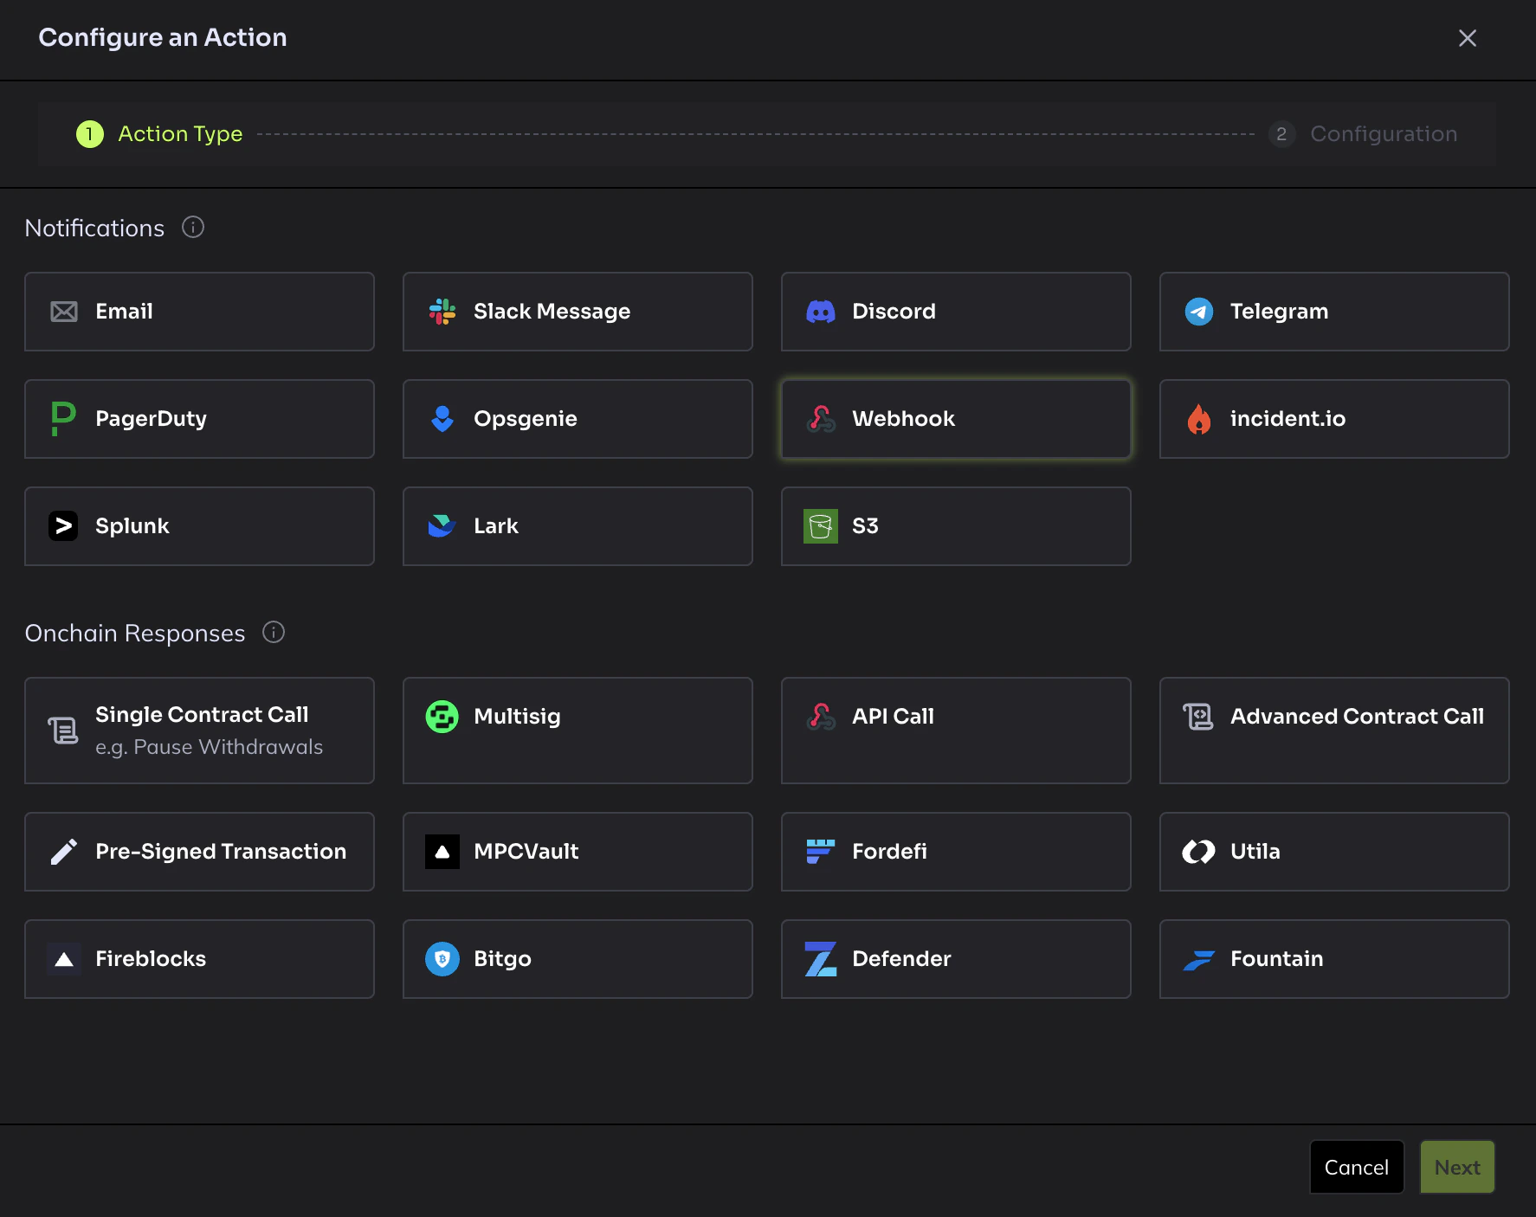Click the Telegram paper plane icon
The height and width of the screenshot is (1217, 1536).
click(1199, 312)
